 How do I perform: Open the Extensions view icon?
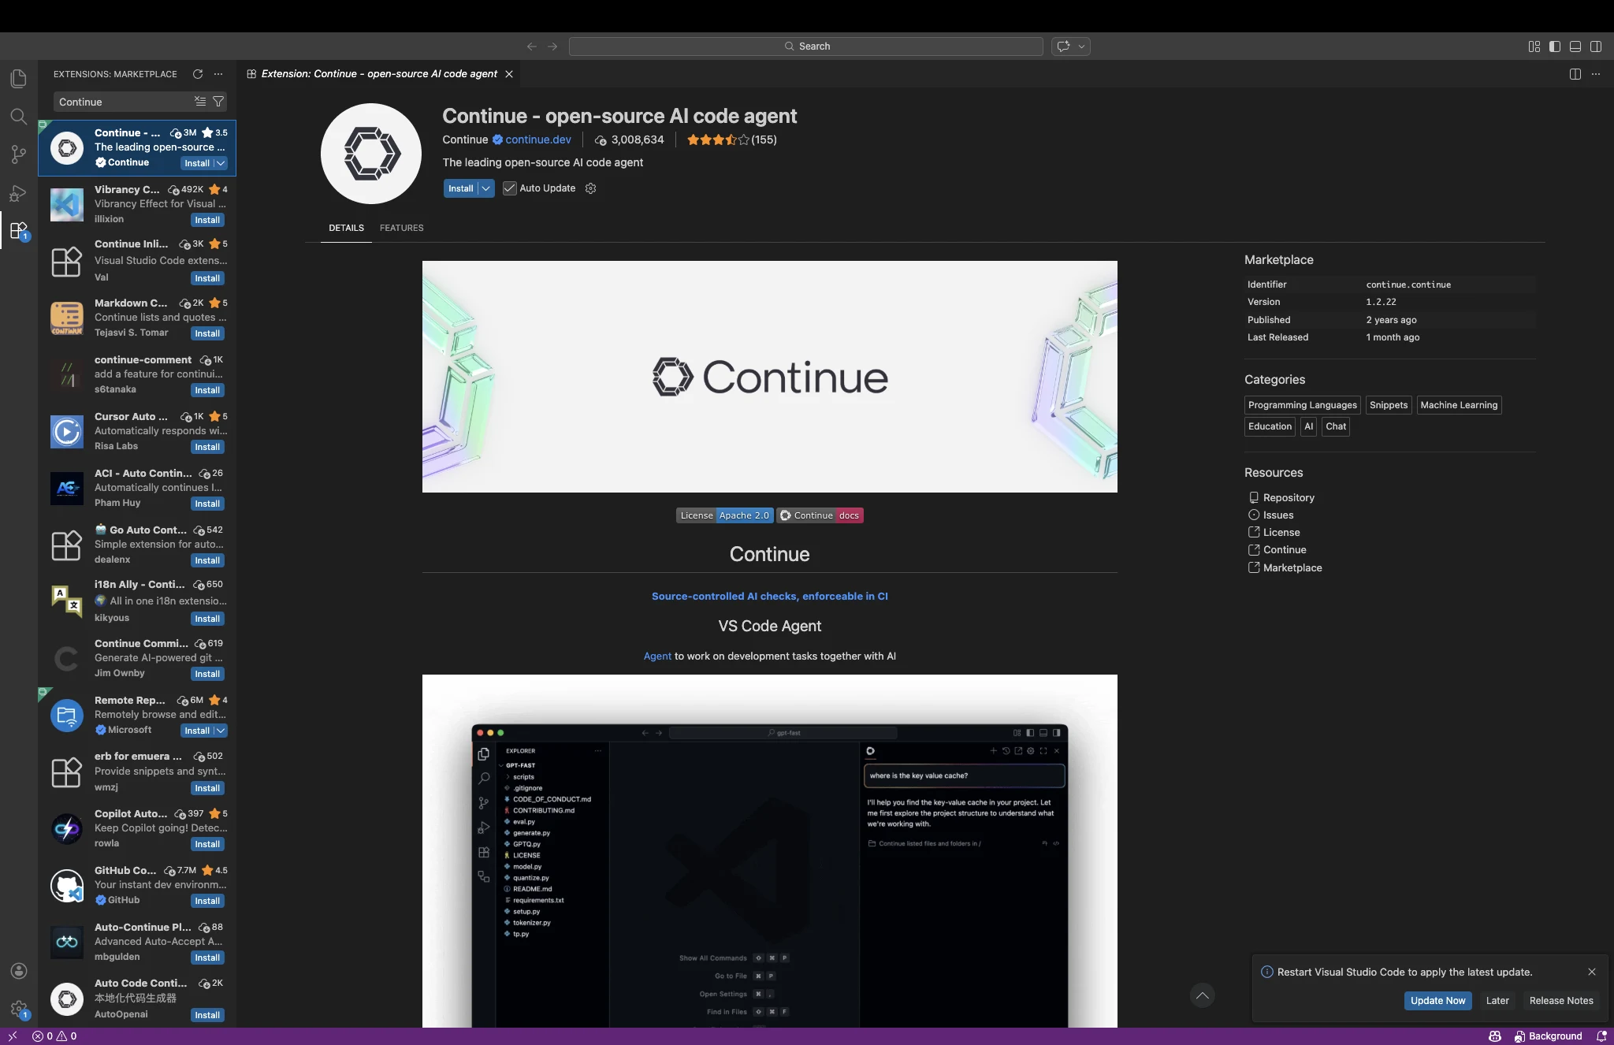(x=19, y=231)
